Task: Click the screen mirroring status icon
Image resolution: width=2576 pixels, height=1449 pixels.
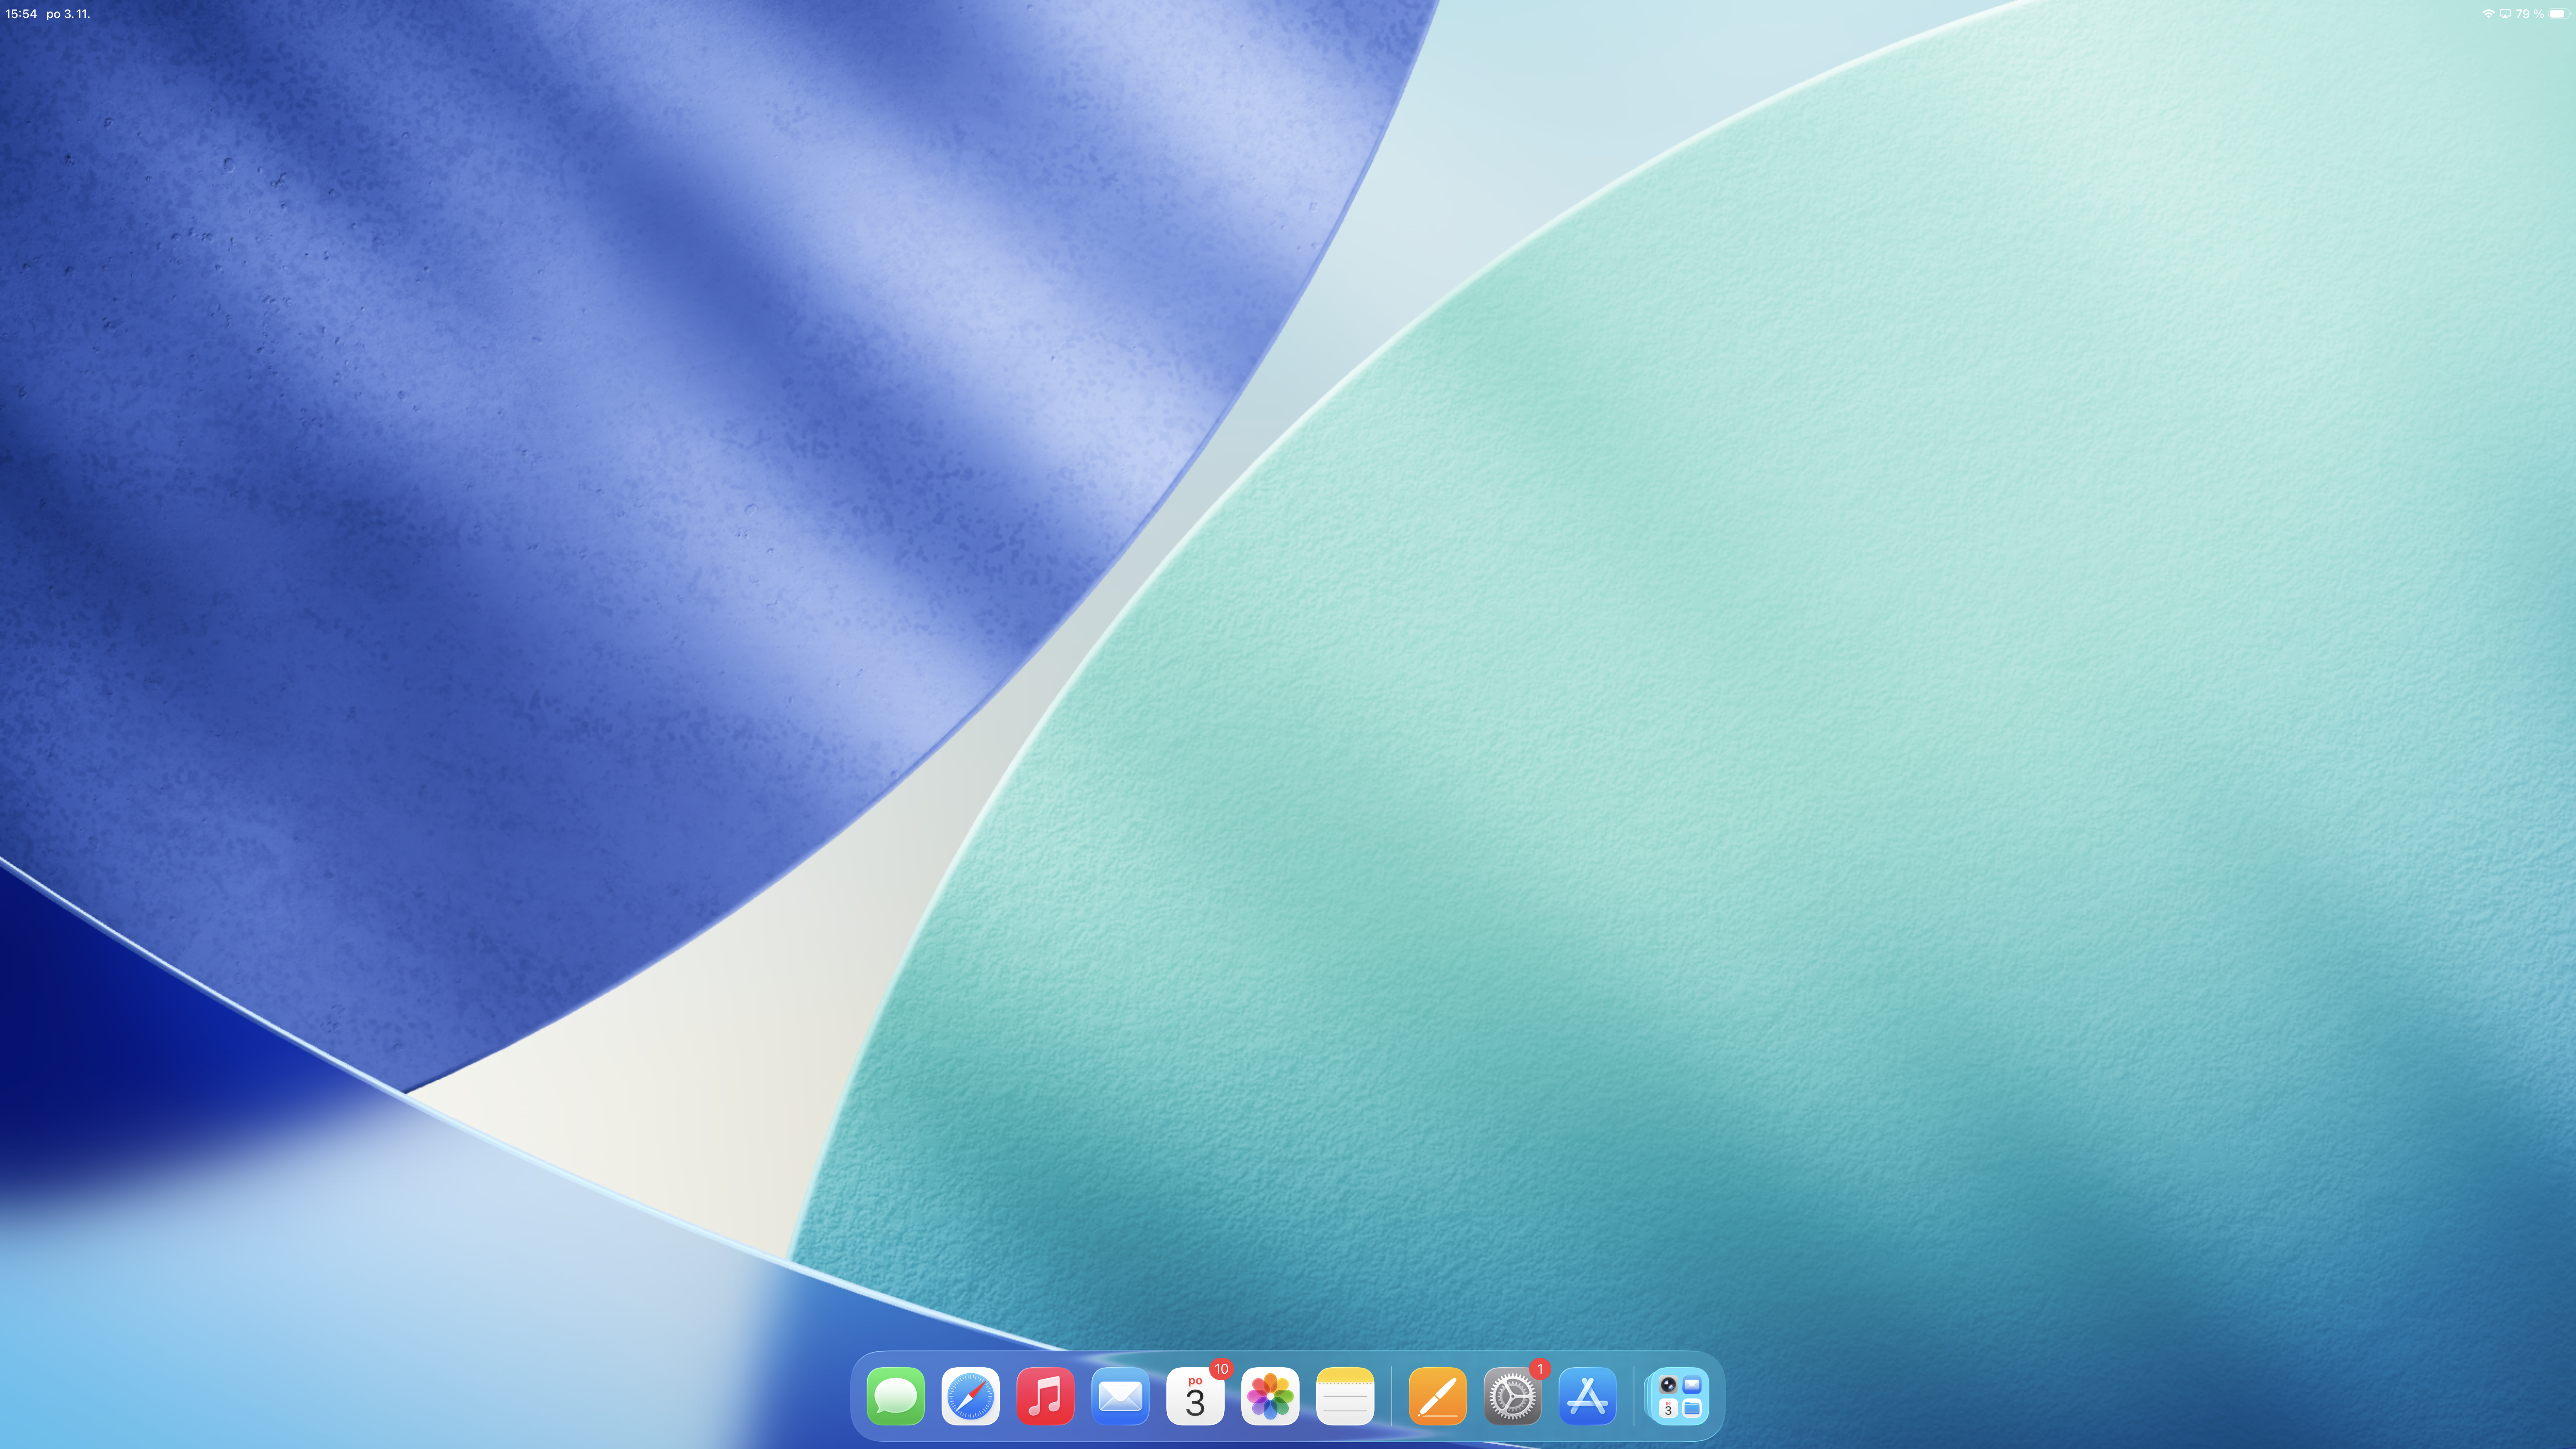Action: [x=2505, y=14]
